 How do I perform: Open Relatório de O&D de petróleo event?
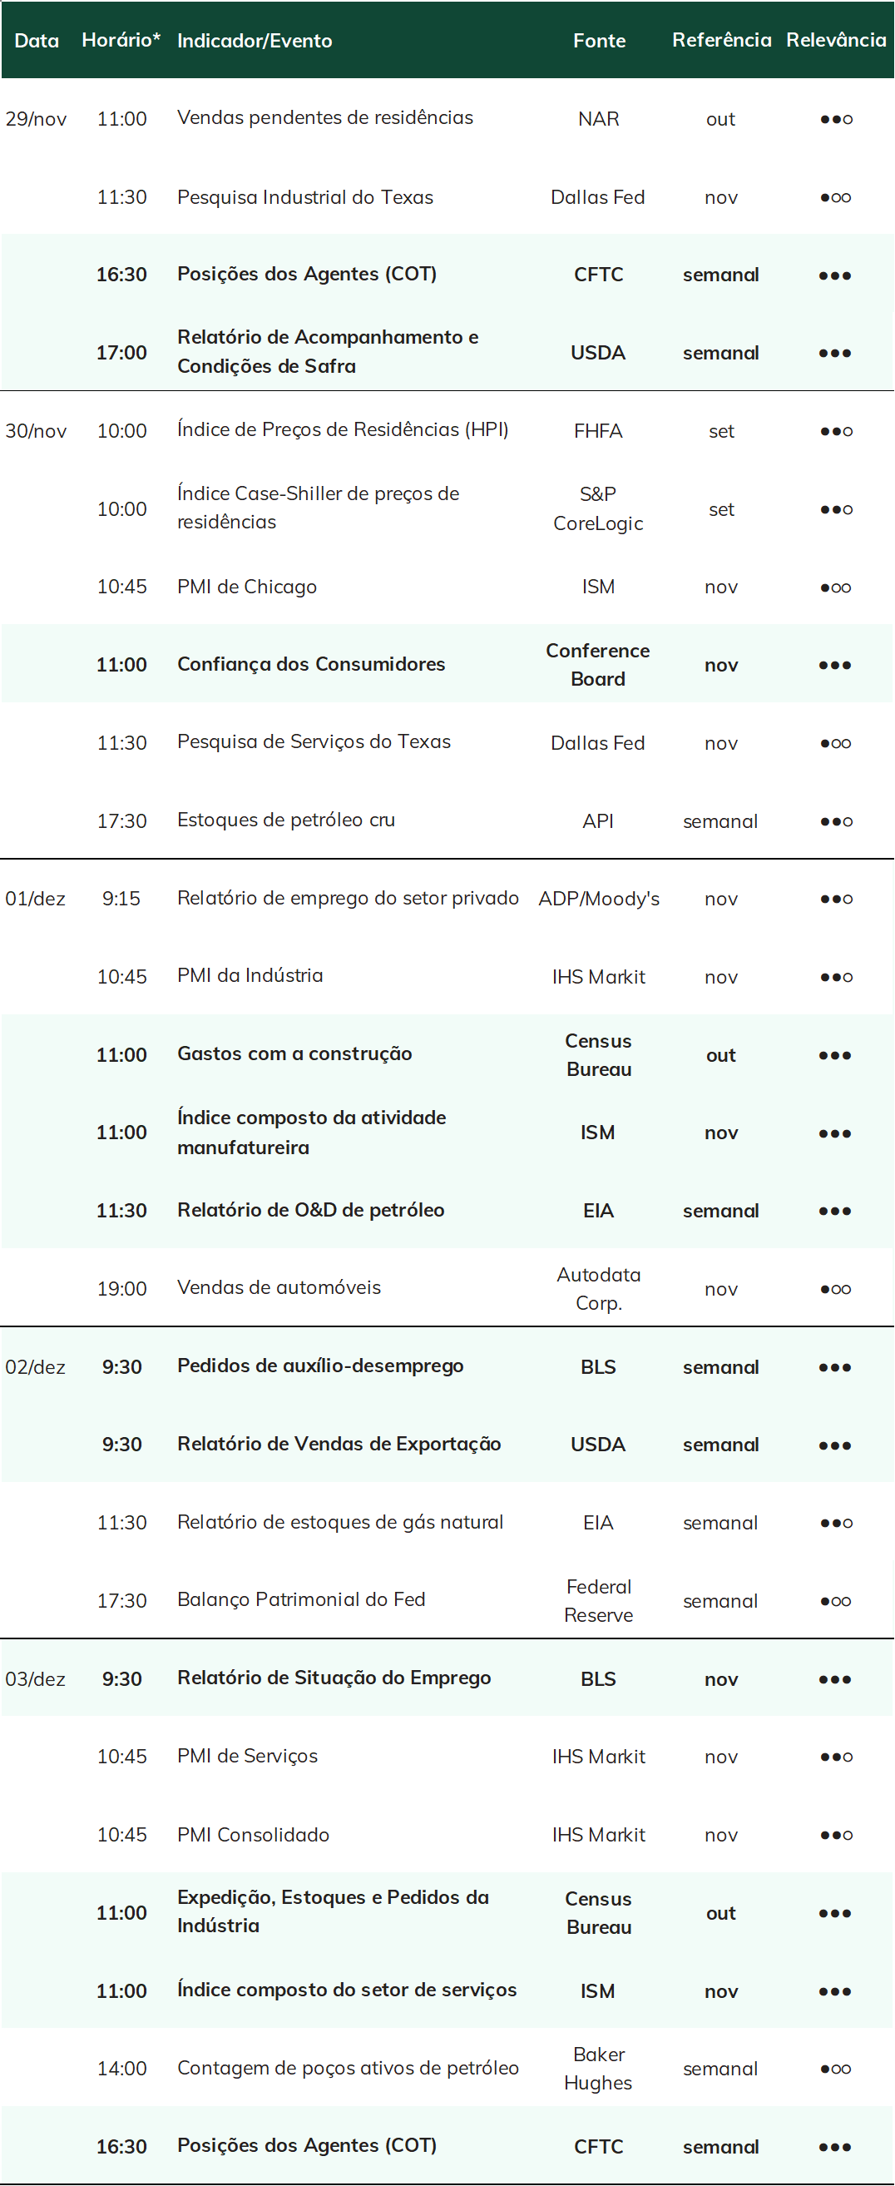click(x=310, y=1210)
